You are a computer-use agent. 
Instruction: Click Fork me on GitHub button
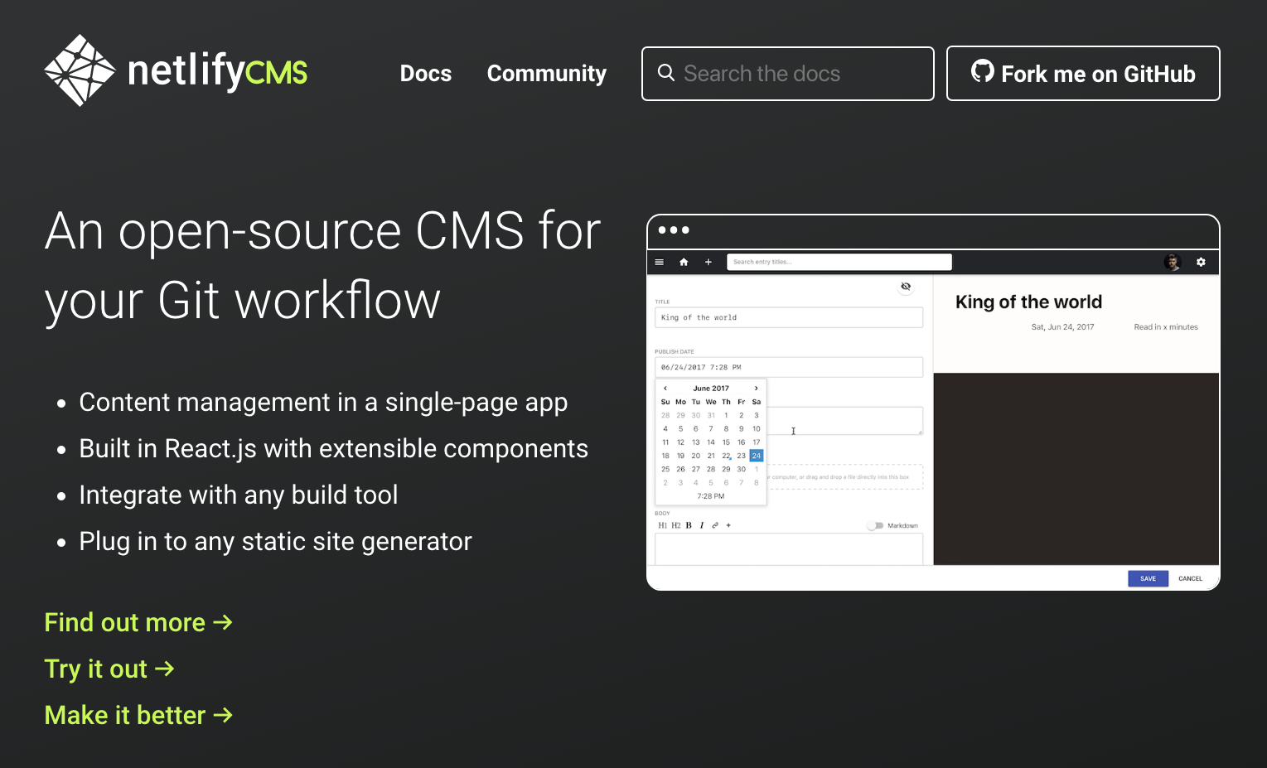pyautogui.click(x=1083, y=74)
